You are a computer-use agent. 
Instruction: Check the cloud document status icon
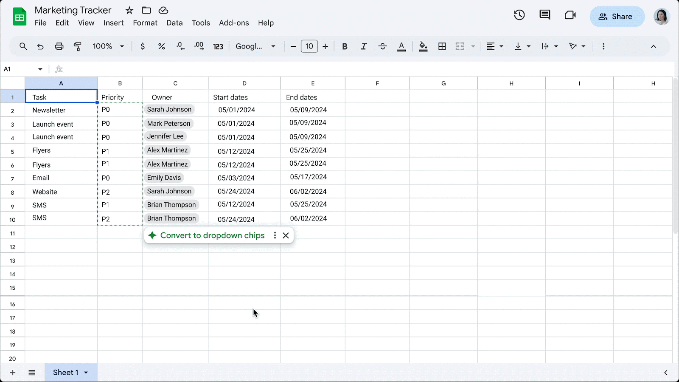click(163, 10)
